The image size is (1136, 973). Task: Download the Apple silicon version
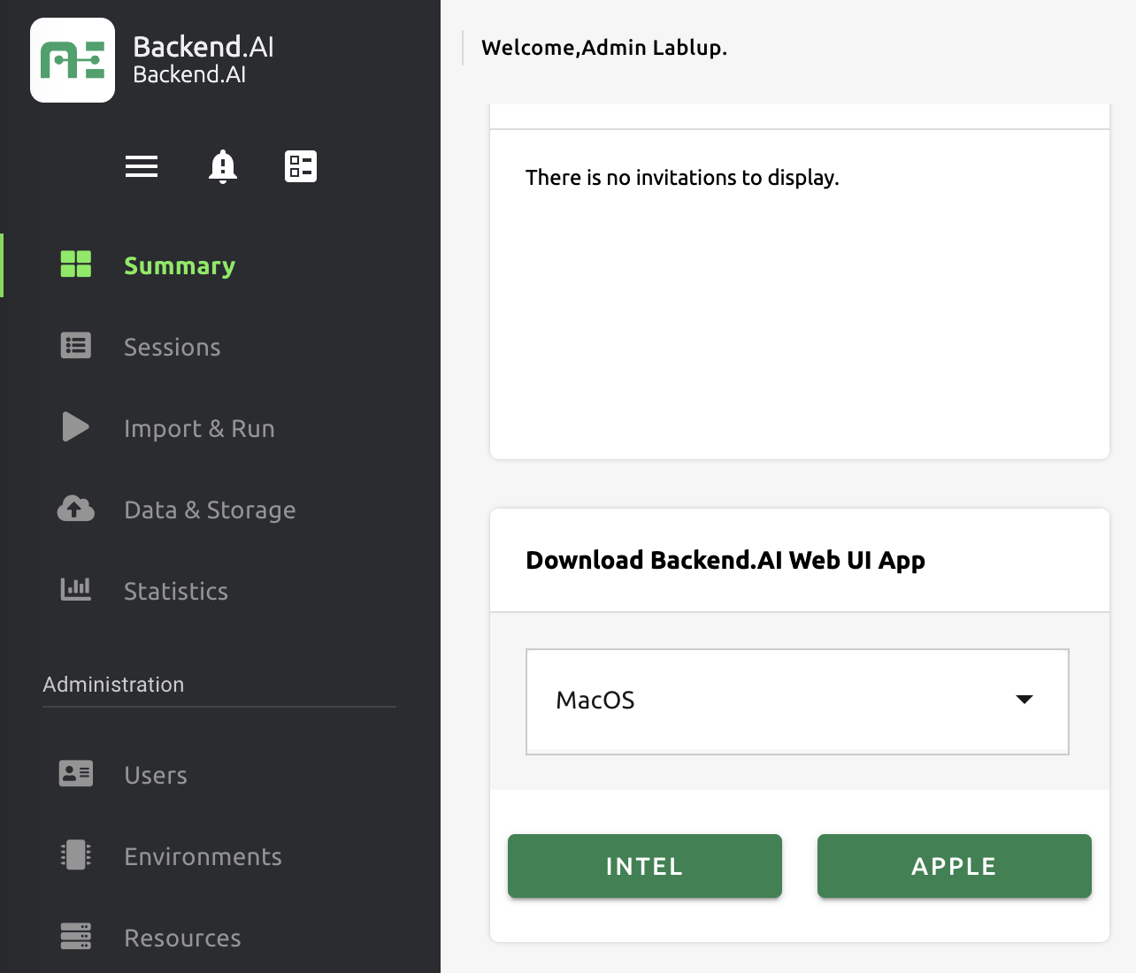tap(954, 866)
